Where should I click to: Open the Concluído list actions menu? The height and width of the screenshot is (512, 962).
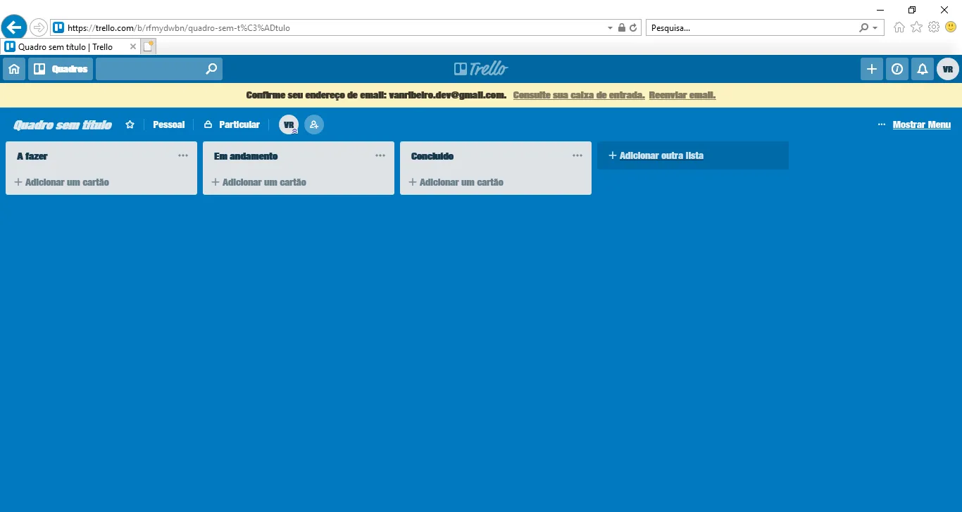coord(577,155)
